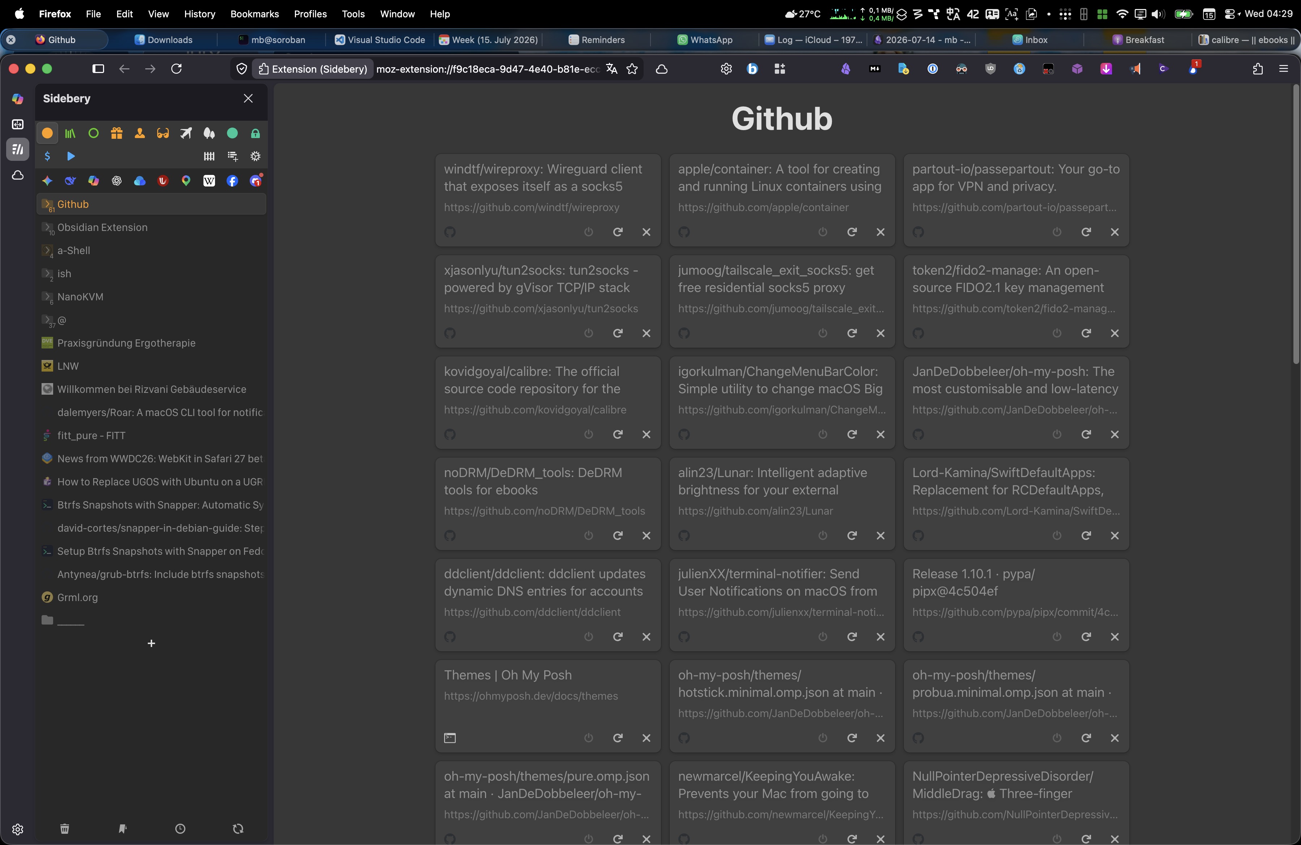The height and width of the screenshot is (845, 1301).
Task: Open the history clock icon in Sidebery
Action: 180,829
